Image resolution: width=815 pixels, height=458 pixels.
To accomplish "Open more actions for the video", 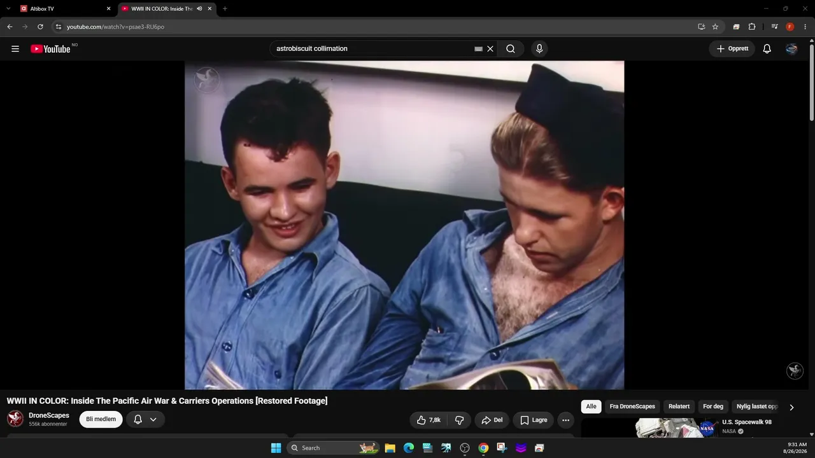I will (x=565, y=420).
